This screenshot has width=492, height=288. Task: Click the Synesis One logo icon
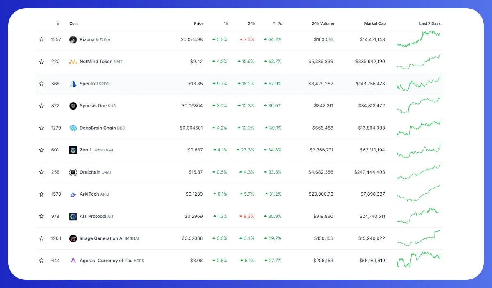[x=73, y=106]
